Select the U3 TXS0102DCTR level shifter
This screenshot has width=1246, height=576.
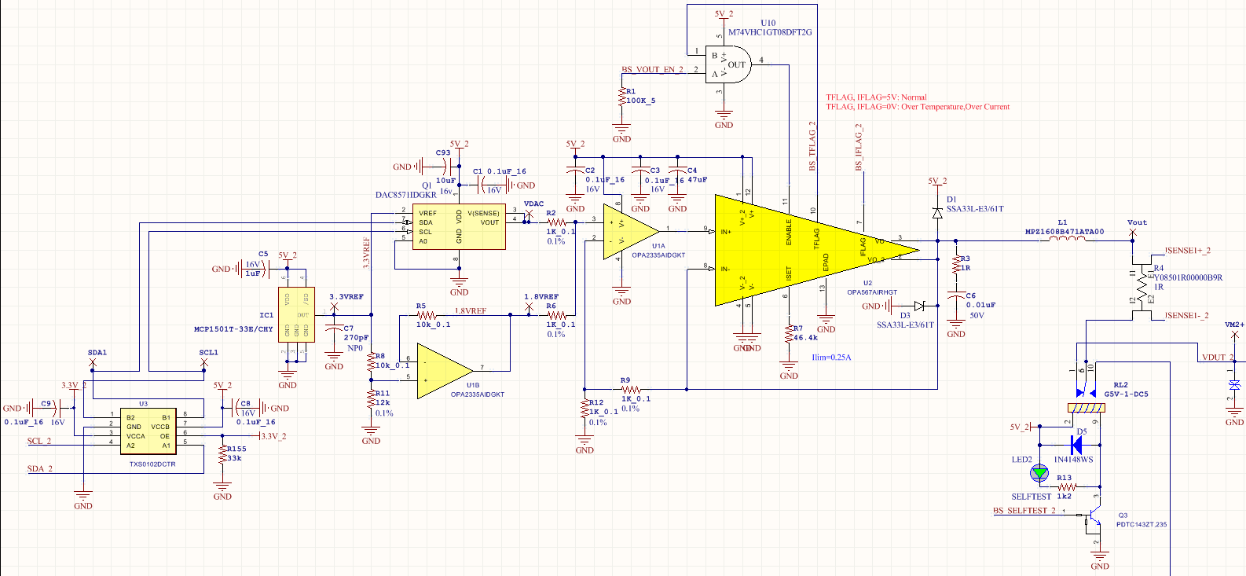pos(148,431)
